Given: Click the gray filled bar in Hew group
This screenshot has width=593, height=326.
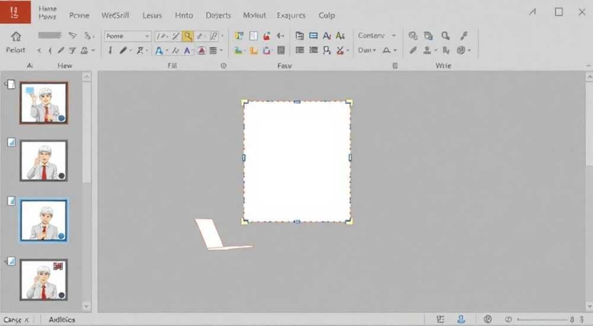Looking at the screenshot, I should [50, 35].
